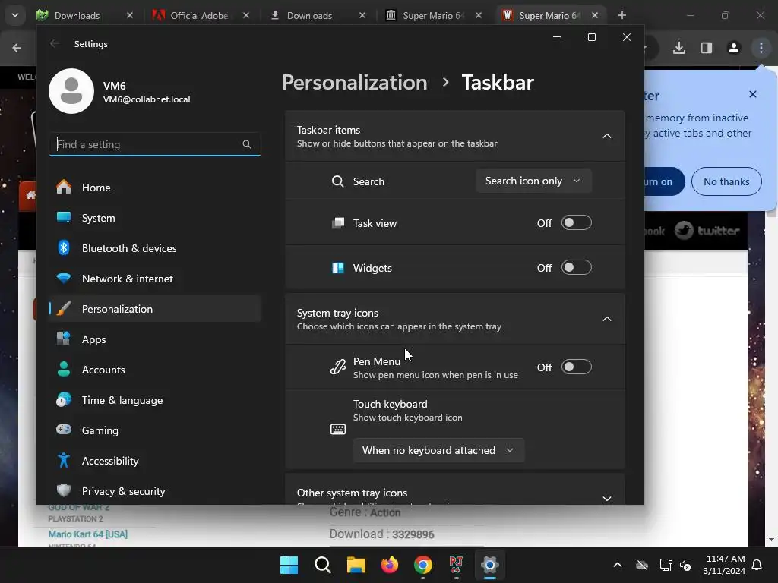The width and height of the screenshot is (778, 583).
Task: Open Home in Settings sidebar
Action: coord(154,188)
